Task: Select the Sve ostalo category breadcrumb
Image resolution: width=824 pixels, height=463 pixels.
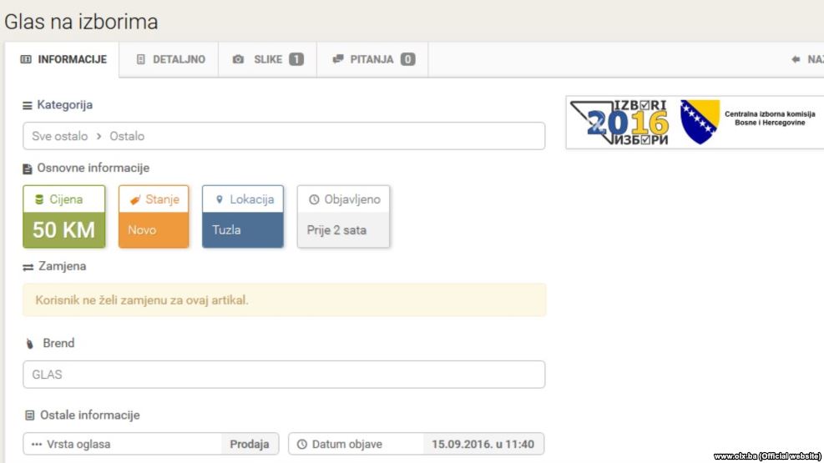Action: [59, 136]
